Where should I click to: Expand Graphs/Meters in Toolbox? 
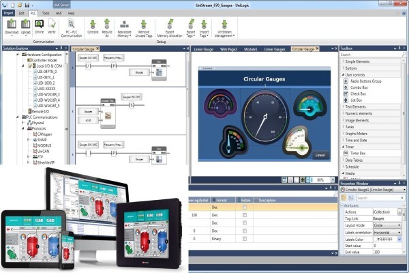click(344, 134)
